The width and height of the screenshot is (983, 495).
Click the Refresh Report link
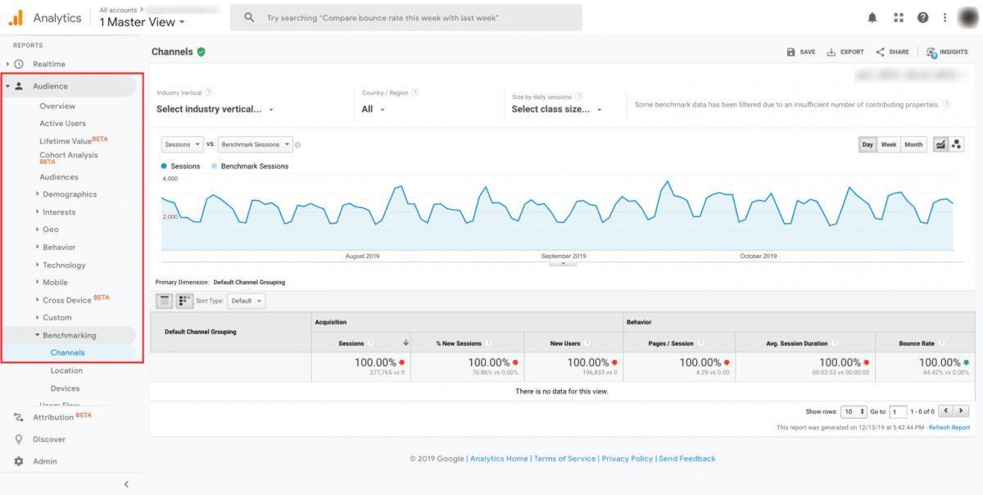[x=949, y=428]
